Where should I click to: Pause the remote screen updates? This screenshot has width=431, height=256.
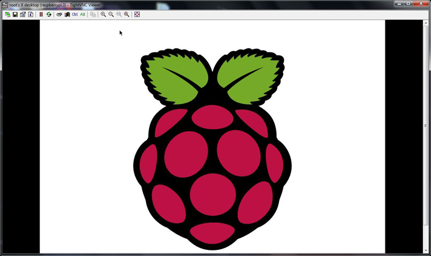(x=41, y=15)
